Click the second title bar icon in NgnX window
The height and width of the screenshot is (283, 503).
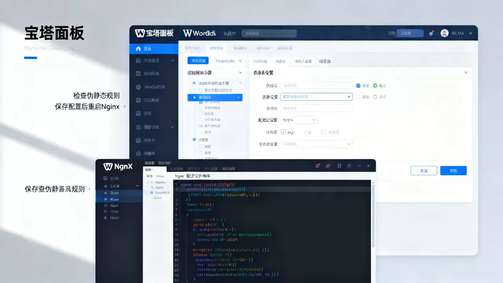pyautogui.click(x=328, y=166)
